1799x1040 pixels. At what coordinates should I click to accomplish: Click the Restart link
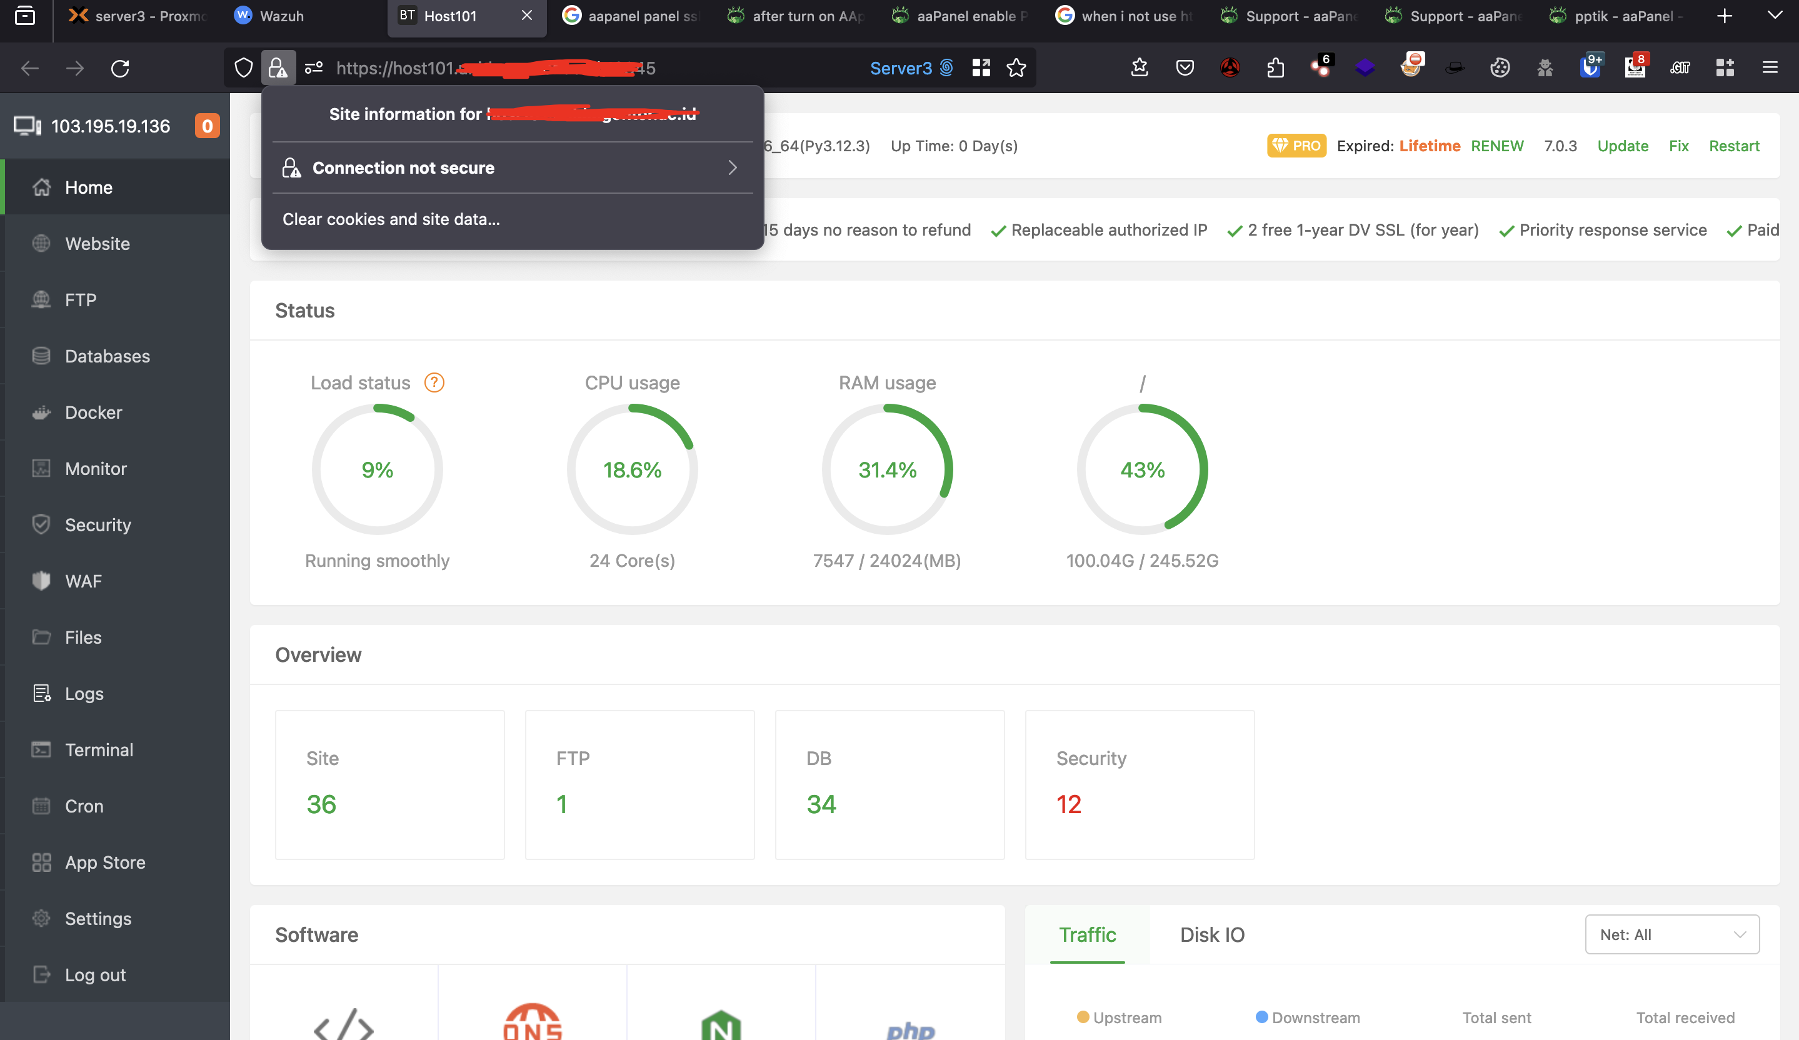1733,146
